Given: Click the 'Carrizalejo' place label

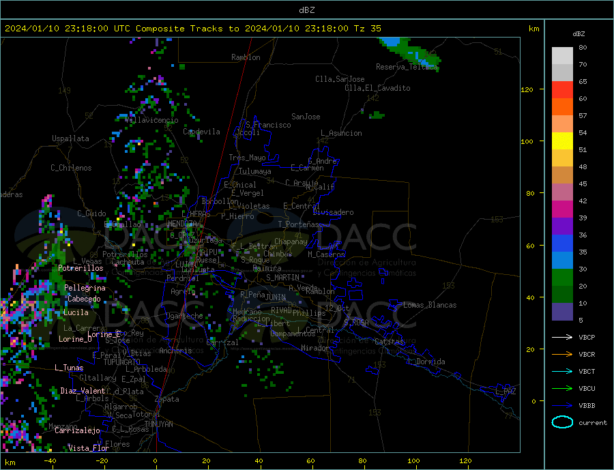Looking at the screenshot, I should pyautogui.click(x=77, y=431).
